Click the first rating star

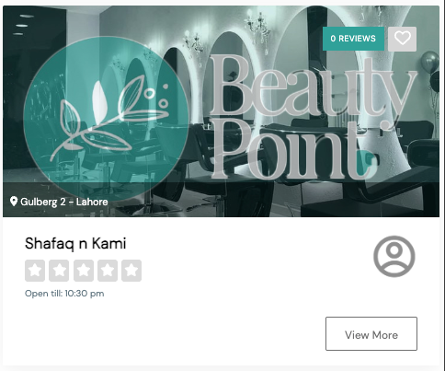[x=35, y=271]
